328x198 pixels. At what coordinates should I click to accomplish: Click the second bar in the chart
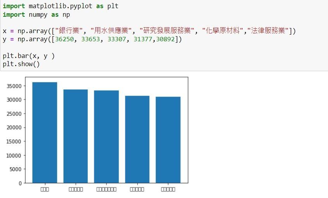click(x=75, y=136)
